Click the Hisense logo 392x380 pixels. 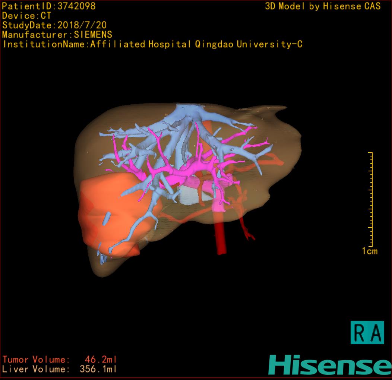(x=330, y=365)
